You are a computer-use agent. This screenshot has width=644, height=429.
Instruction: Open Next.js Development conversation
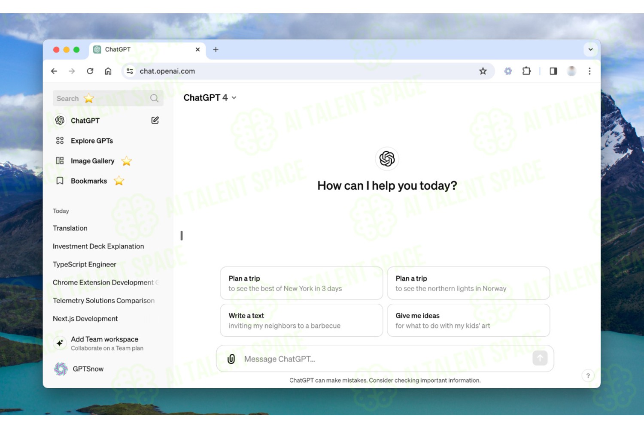pyautogui.click(x=85, y=319)
